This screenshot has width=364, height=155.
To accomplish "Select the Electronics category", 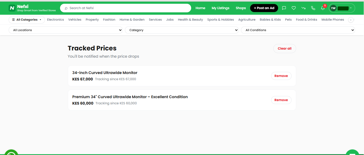I will (55, 20).
